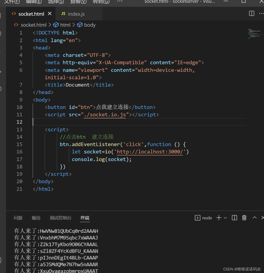Place cursor on empty line 12

click(x=139, y=122)
